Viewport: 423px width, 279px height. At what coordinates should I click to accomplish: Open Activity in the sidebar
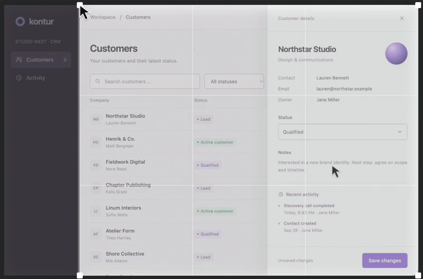[41, 78]
